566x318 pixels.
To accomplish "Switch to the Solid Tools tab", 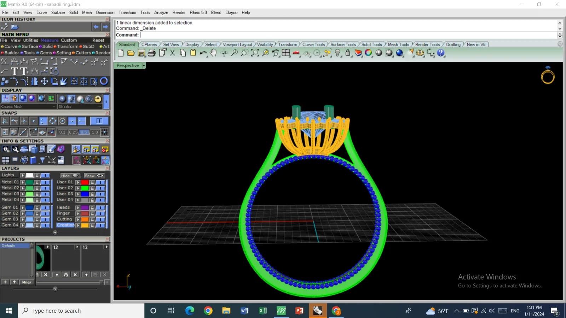I will (371, 45).
